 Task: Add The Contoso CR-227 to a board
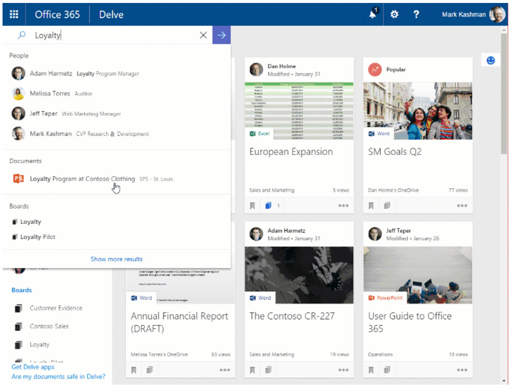[x=268, y=370]
